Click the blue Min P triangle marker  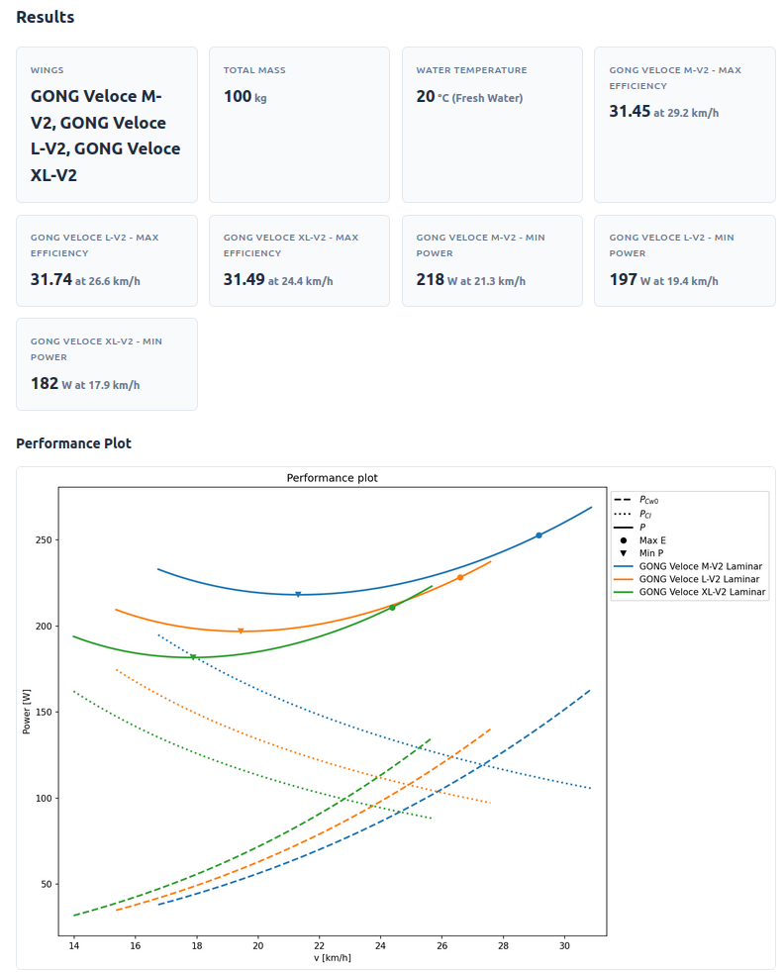[x=298, y=595]
